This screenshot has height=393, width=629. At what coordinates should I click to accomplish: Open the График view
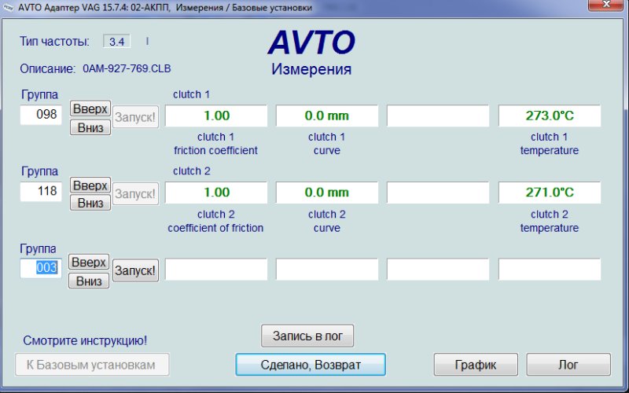point(476,365)
